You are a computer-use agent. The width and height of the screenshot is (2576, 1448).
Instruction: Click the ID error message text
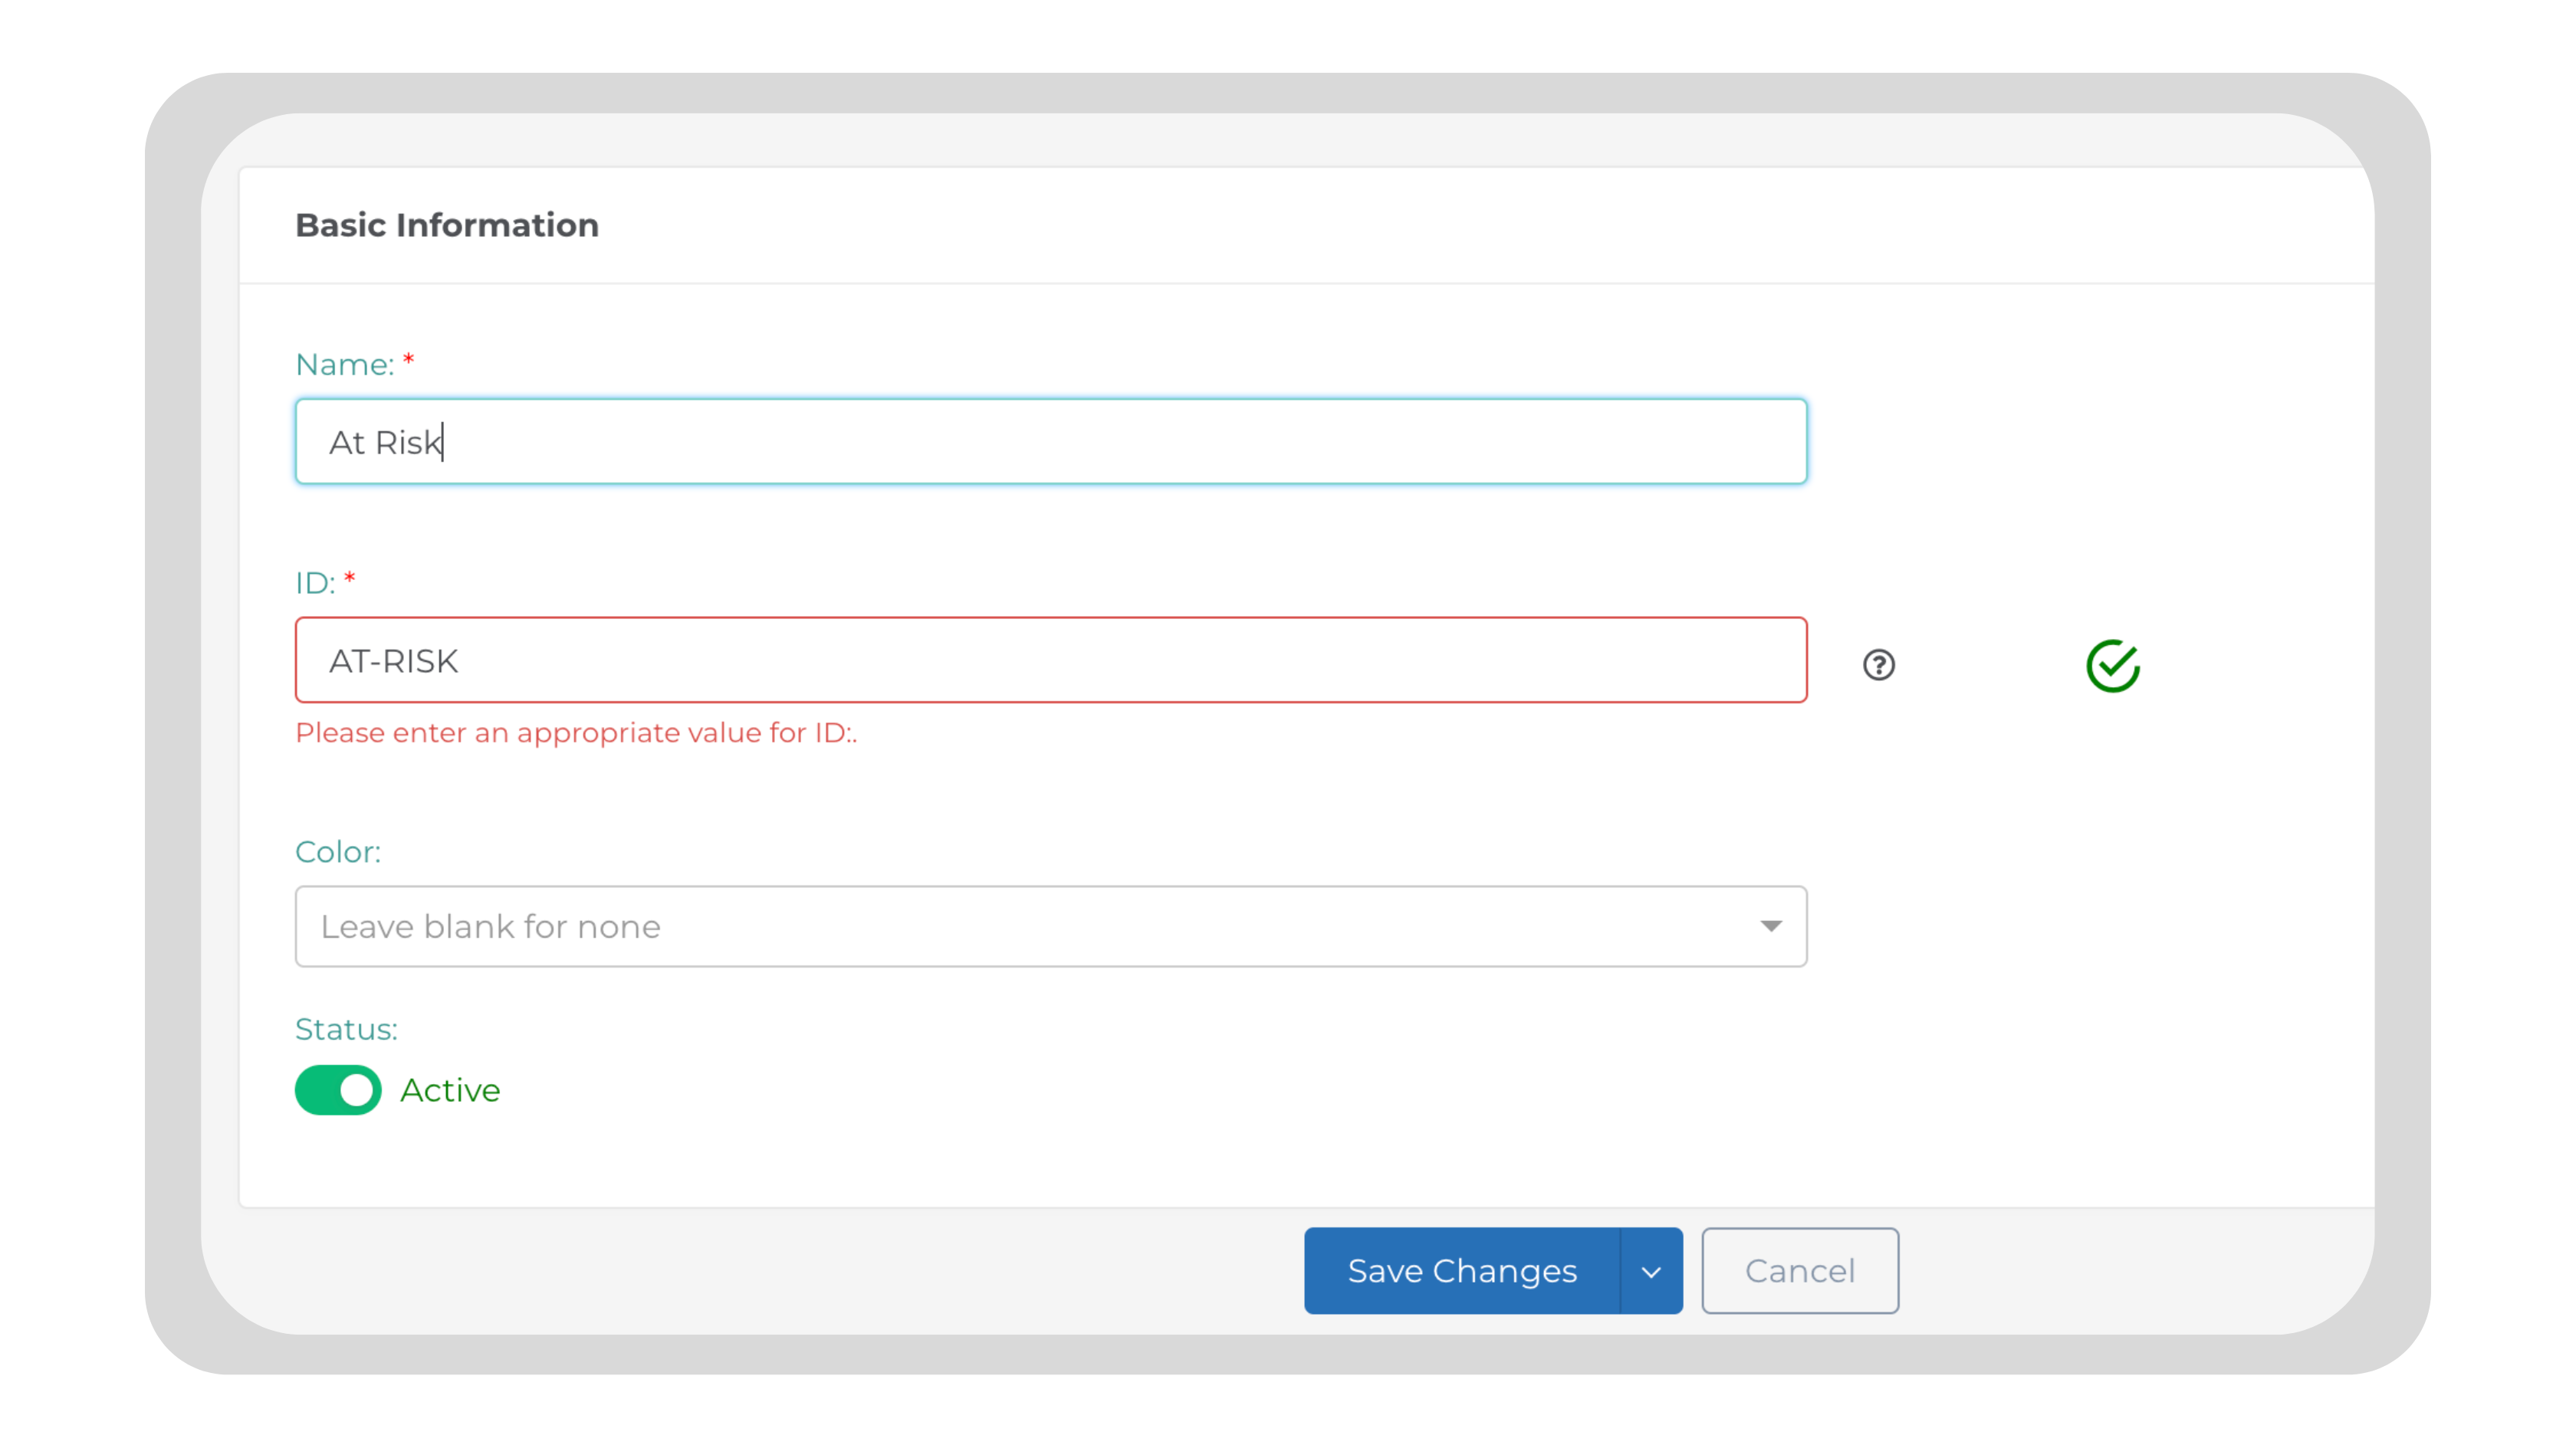pyautogui.click(x=576, y=733)
